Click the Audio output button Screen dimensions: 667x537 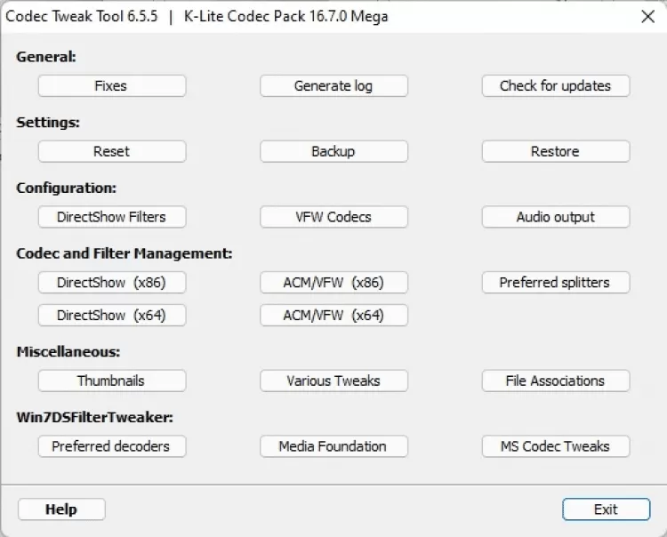[555, 217]
